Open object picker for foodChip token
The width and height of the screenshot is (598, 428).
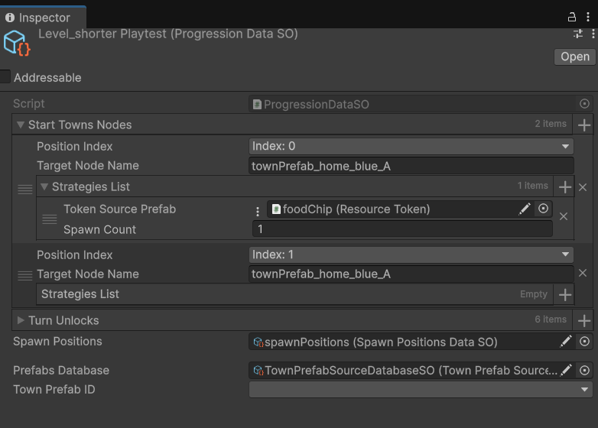click(543, 209)
